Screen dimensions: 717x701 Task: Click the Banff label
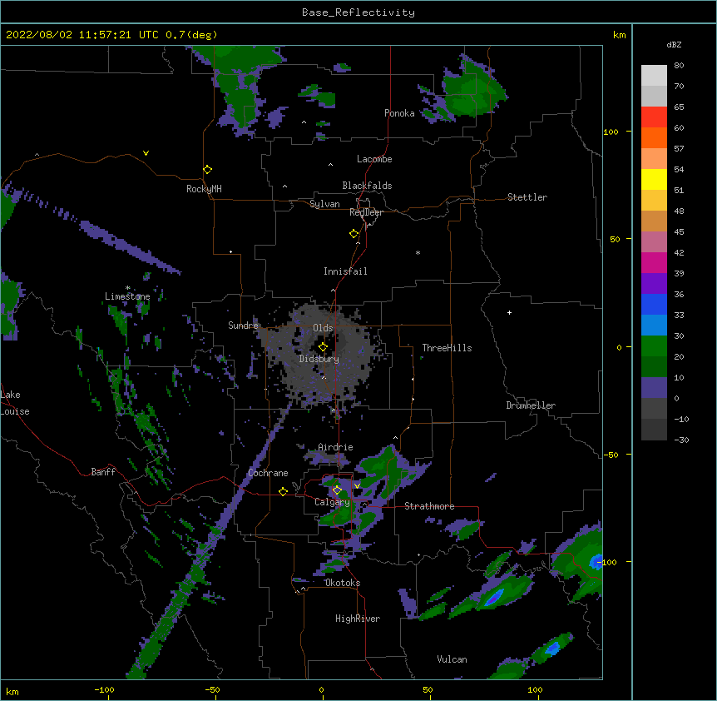[103, 472]
